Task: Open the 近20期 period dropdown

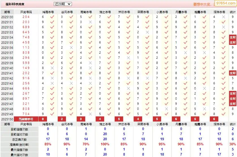Action: [63, 4]
